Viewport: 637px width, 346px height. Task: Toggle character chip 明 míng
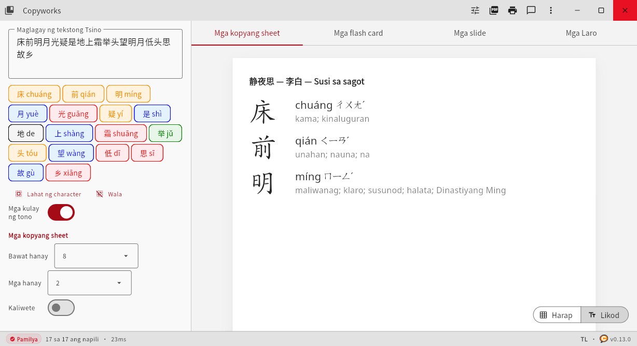129,94
